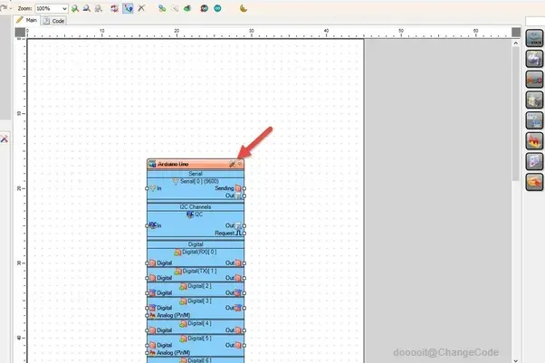
Task: Select the Arduino Uno component title
Action: click(x=173, y=164)
